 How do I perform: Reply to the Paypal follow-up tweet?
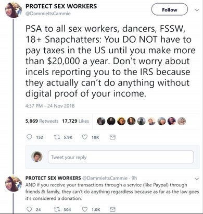(x=29, y=209)
